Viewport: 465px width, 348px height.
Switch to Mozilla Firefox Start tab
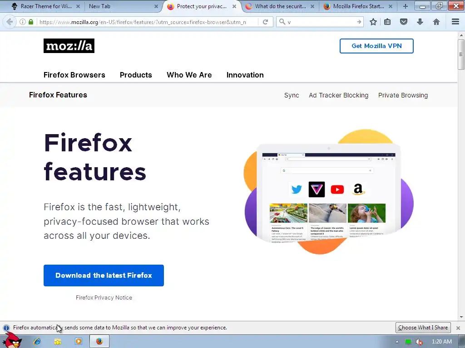(x=358, y=6)
